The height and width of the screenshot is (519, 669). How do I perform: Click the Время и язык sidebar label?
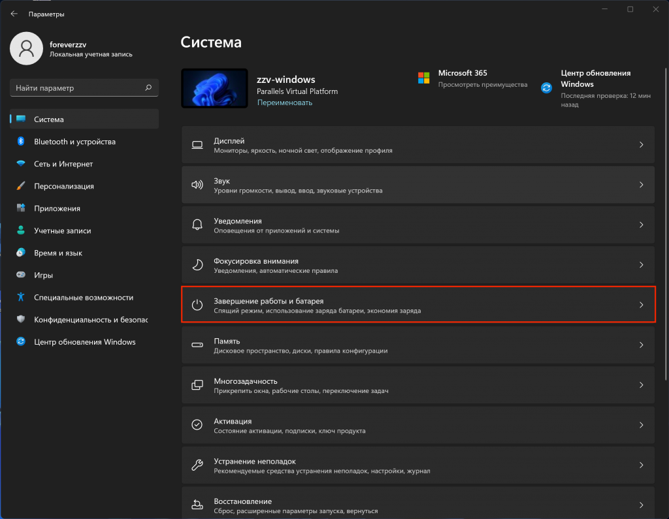(x=58, y=253)
